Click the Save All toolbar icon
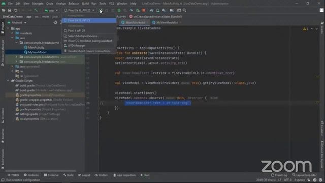325x183 pixels. [x=10, y=10]
